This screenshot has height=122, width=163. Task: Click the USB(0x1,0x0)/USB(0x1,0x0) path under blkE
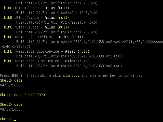coord(69,56)
